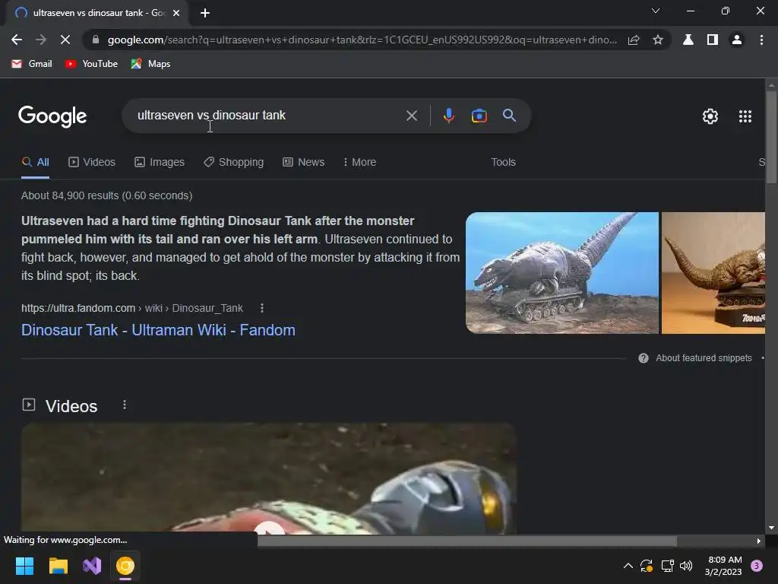The height and width of the screenshot is (584, 778).
Task: Open the Dinosaur Tank figure image
Action: coord(713,273)
